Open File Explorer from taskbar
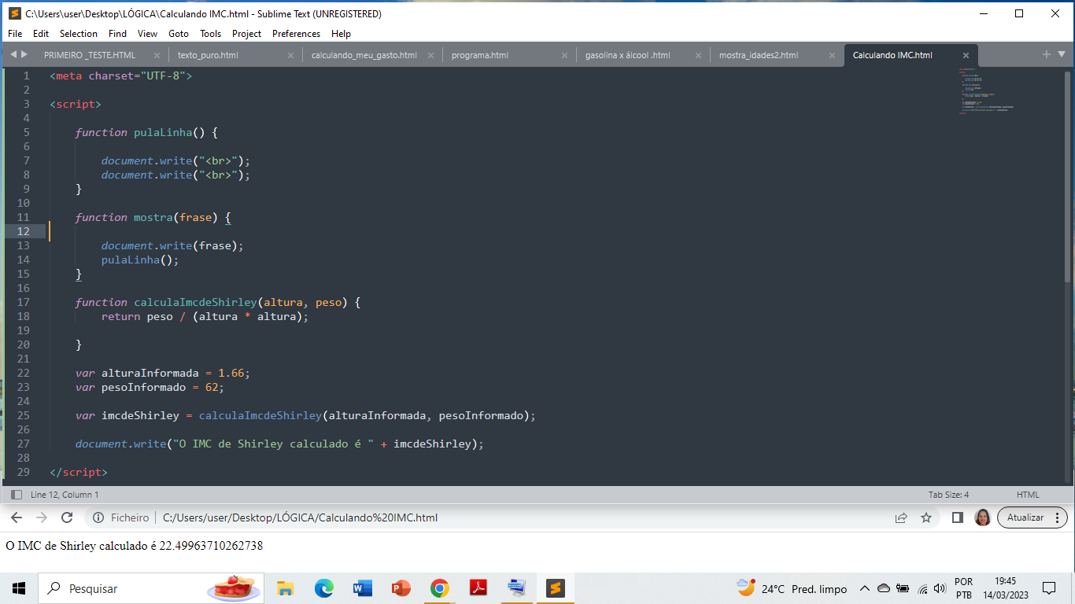 [285, 588]
